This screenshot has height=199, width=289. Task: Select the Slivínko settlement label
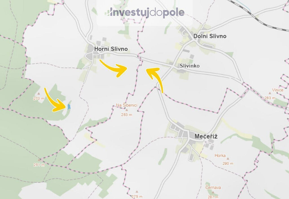[190, 66]
